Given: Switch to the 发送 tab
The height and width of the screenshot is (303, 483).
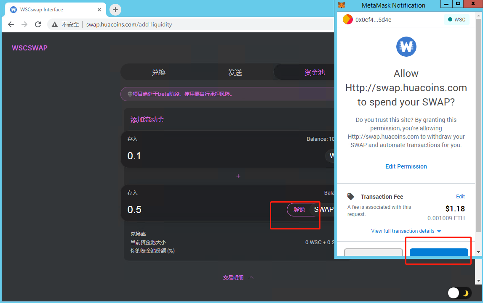Looking at the screenshot, I should tap(235, 72).
